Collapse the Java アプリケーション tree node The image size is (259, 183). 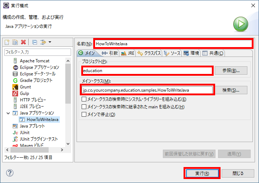coord(8,113)
